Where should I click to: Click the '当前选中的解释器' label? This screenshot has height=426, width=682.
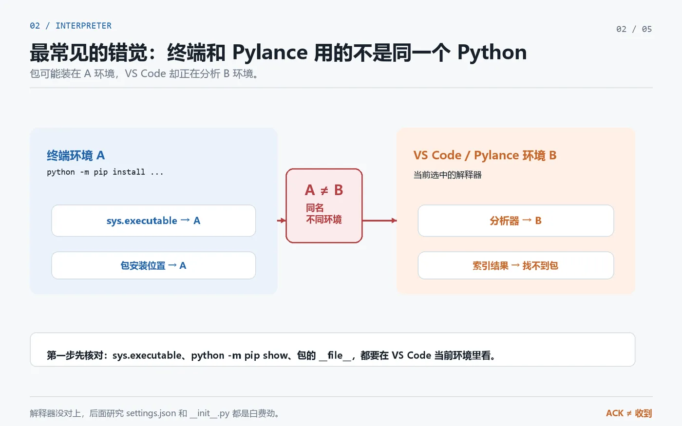tap(447, 175)
